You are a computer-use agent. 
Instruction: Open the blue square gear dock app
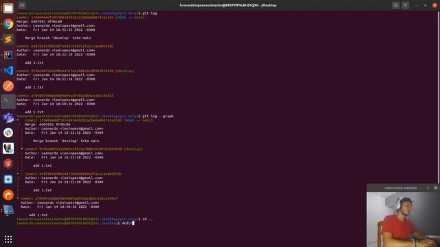[x=8, y=179]
